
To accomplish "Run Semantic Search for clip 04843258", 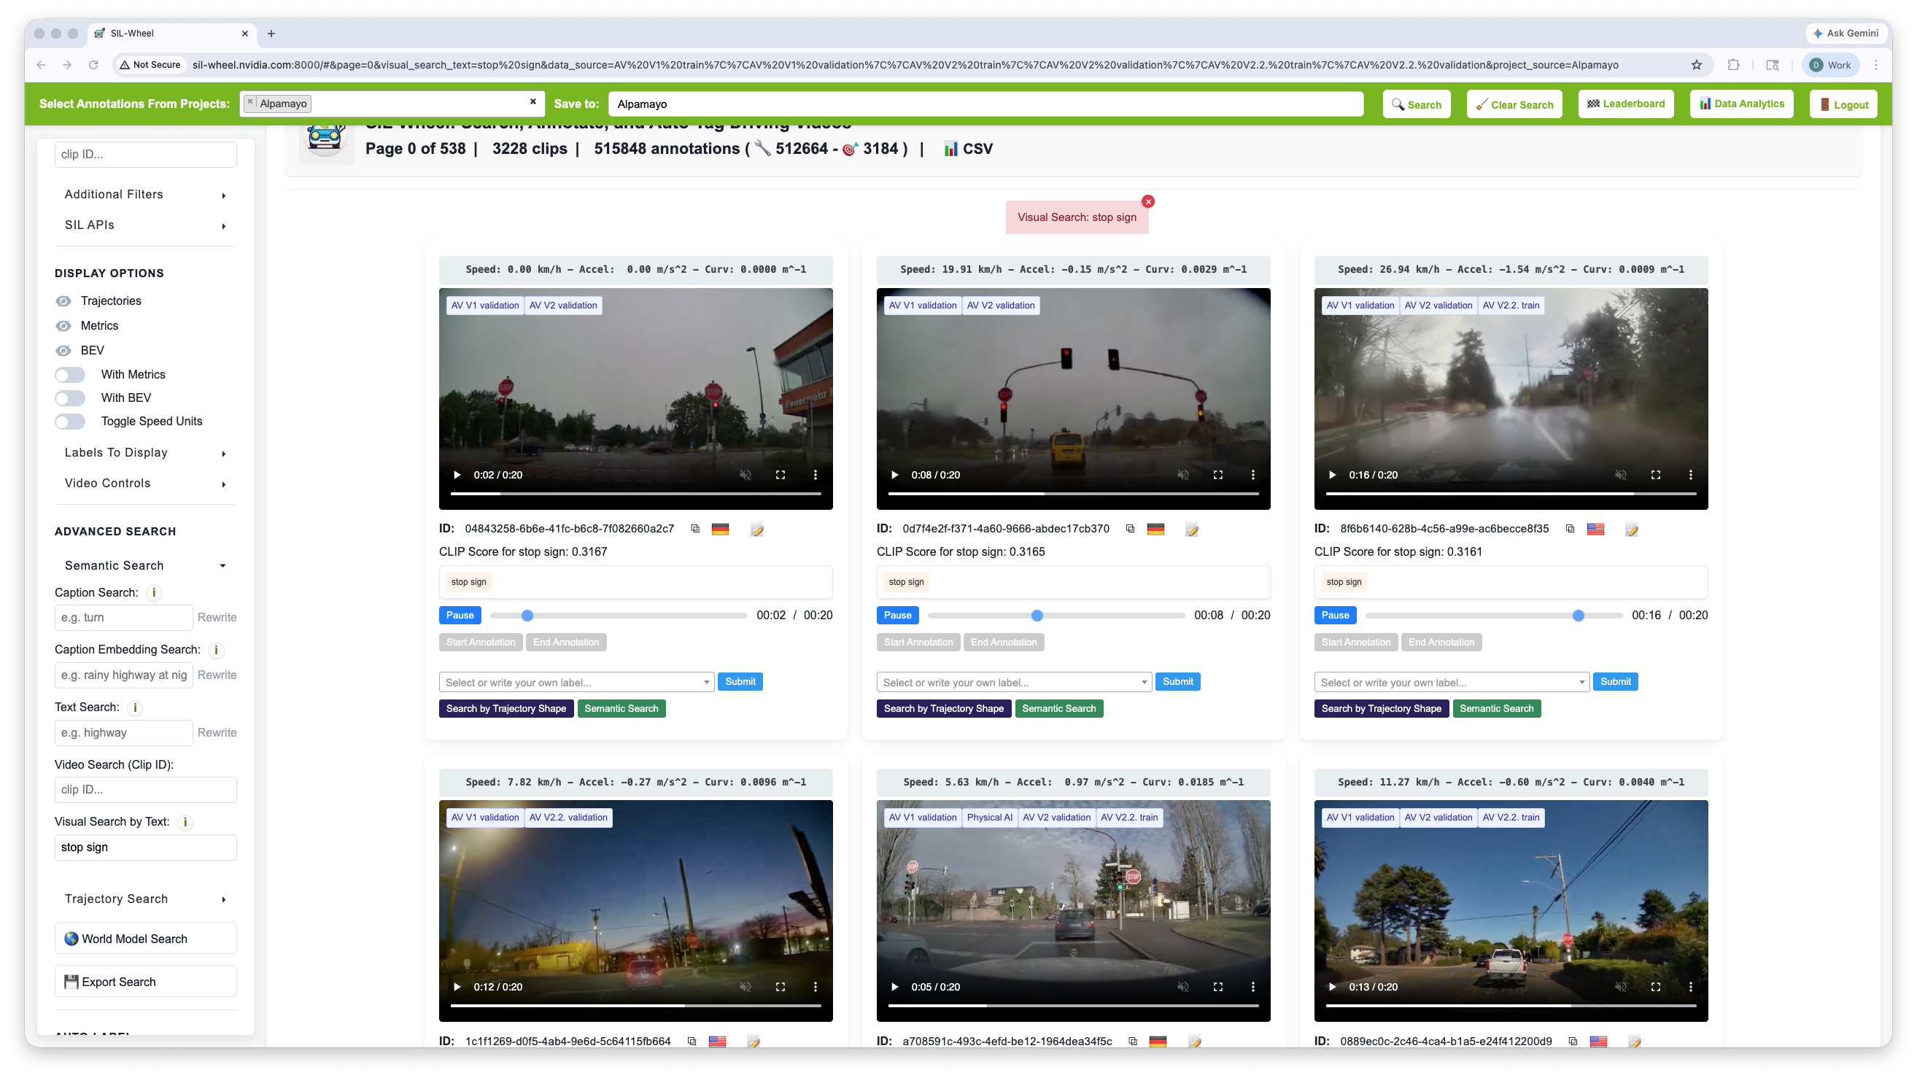I will pyautogui.click(x=621, y=708).
